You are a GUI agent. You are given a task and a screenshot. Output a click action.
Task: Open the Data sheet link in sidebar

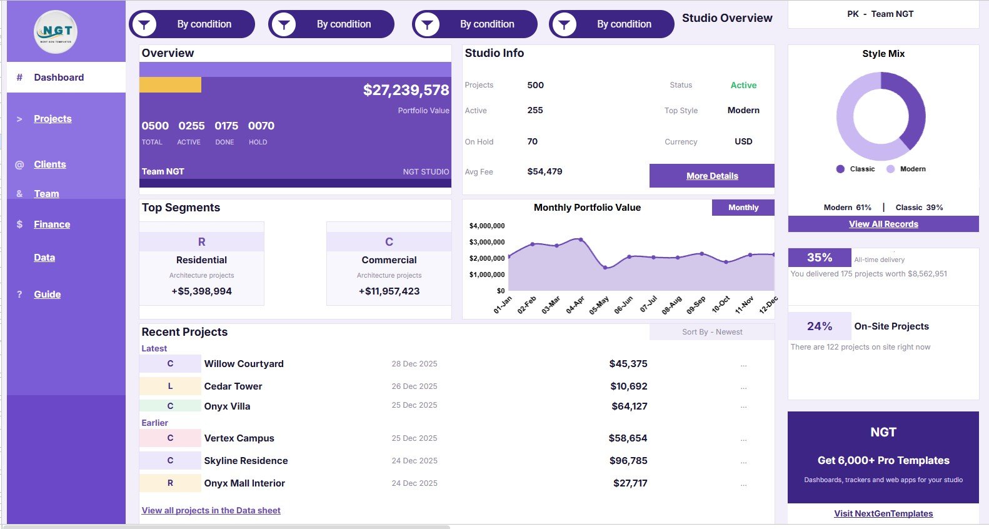(44, 258)
